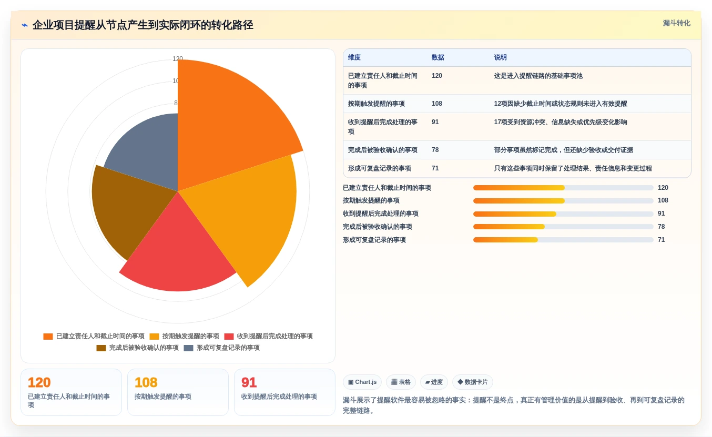Click the 漏斗转化 badge in header

676,23
